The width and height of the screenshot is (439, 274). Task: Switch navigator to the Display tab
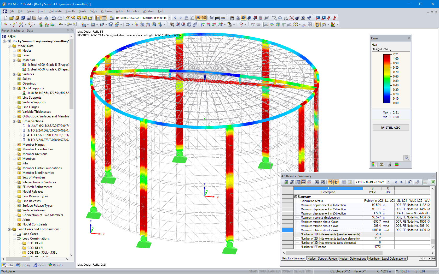pyautogui.click(x=23, y=265)
